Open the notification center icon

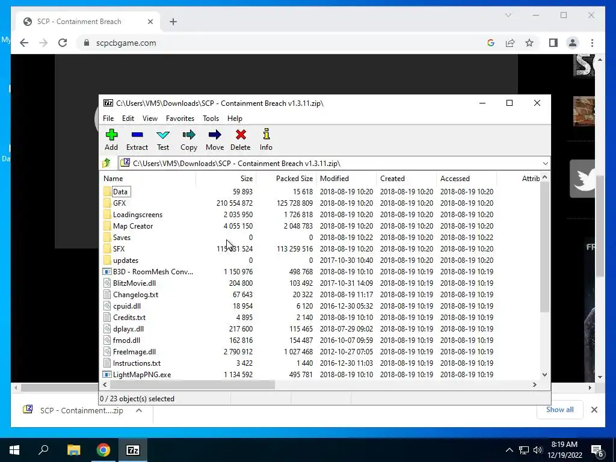point(597,450)
